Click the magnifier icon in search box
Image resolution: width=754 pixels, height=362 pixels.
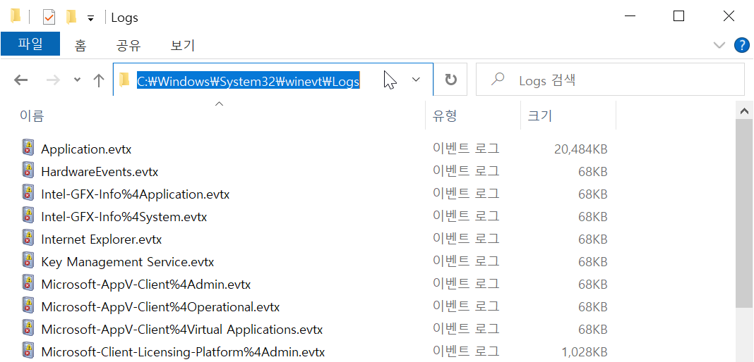[498, 79]
